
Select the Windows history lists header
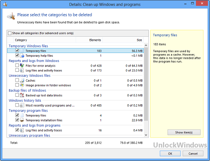[25, 101]
